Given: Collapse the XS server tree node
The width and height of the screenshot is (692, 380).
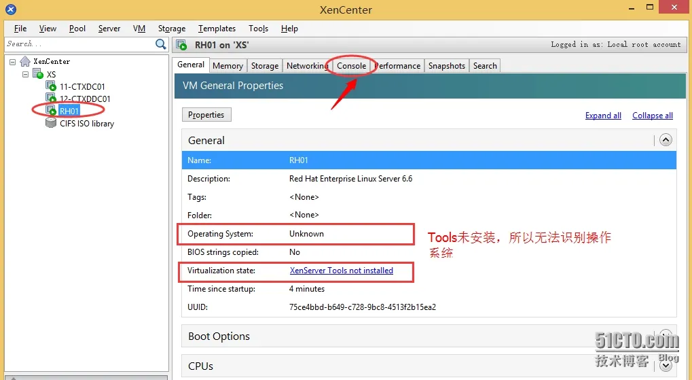Looking at the screenshot, I should [26, 74].
